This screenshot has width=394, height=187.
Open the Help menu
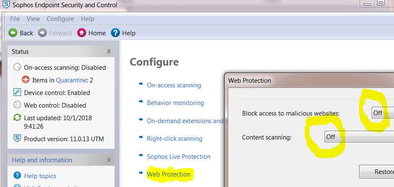[88, 19]
